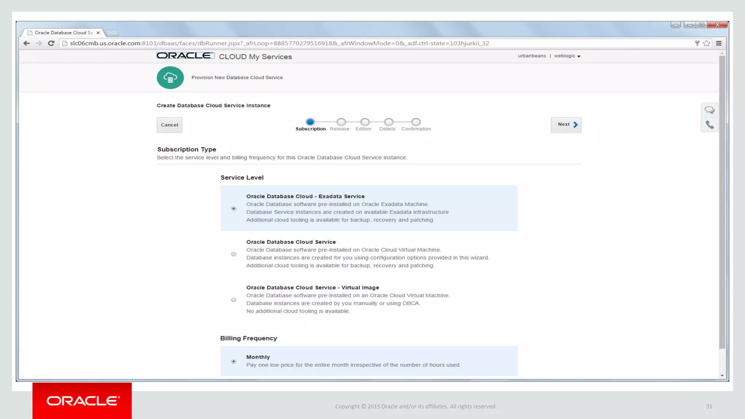Click the Next button
Screen dimensions: 745x419
pos(566,125)
